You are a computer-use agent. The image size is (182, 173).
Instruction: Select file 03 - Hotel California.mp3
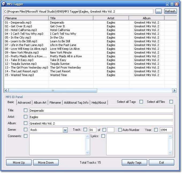[x=21, y=30]
